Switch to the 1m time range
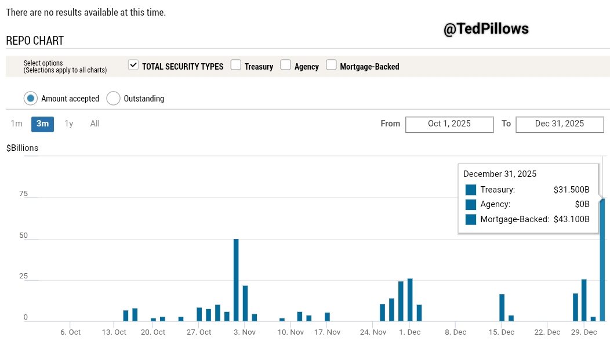 [16, 124]
